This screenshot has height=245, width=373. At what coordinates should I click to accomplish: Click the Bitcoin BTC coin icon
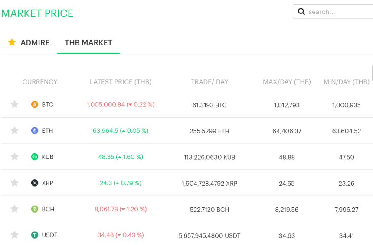pos(35,104)
